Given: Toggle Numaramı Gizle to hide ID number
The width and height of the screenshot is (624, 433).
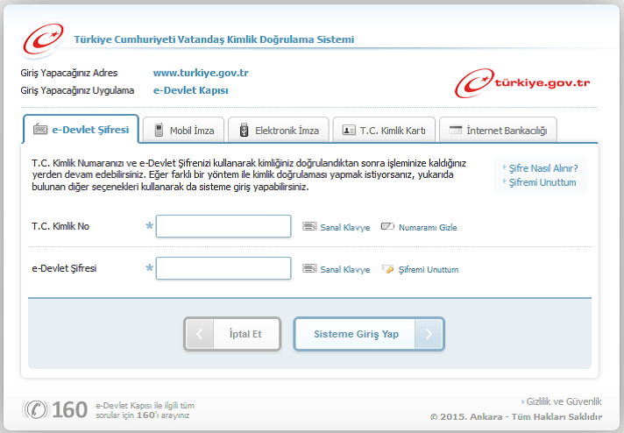Looking at the screenshot, I should point(427,228).
